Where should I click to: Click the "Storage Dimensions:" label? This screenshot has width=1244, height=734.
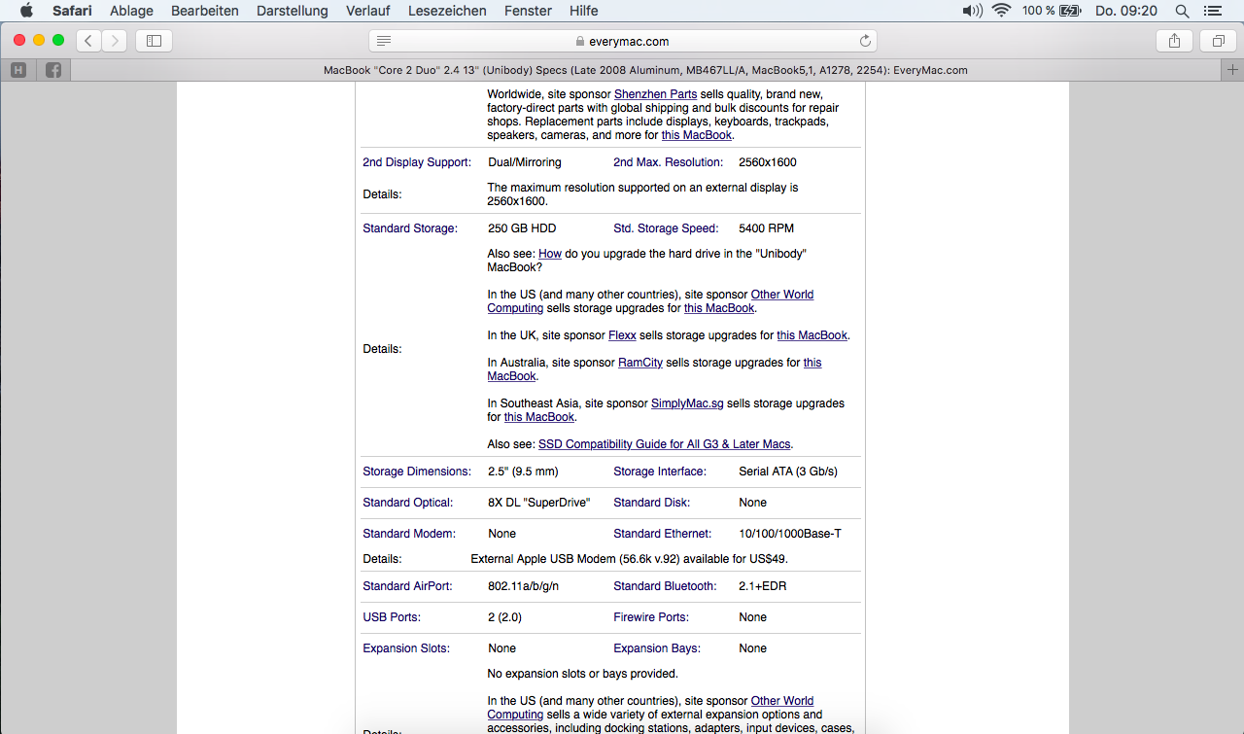[x=417, y=472]
